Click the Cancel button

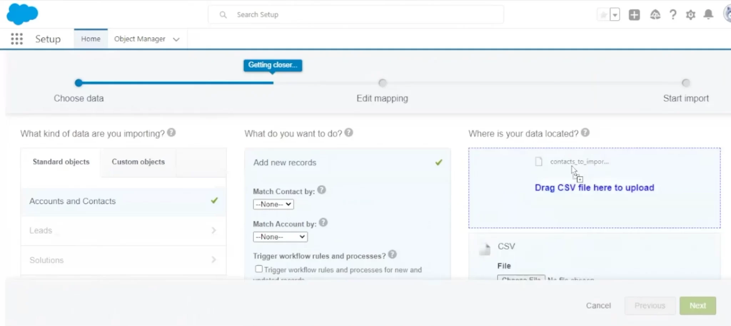pos(598,305)
